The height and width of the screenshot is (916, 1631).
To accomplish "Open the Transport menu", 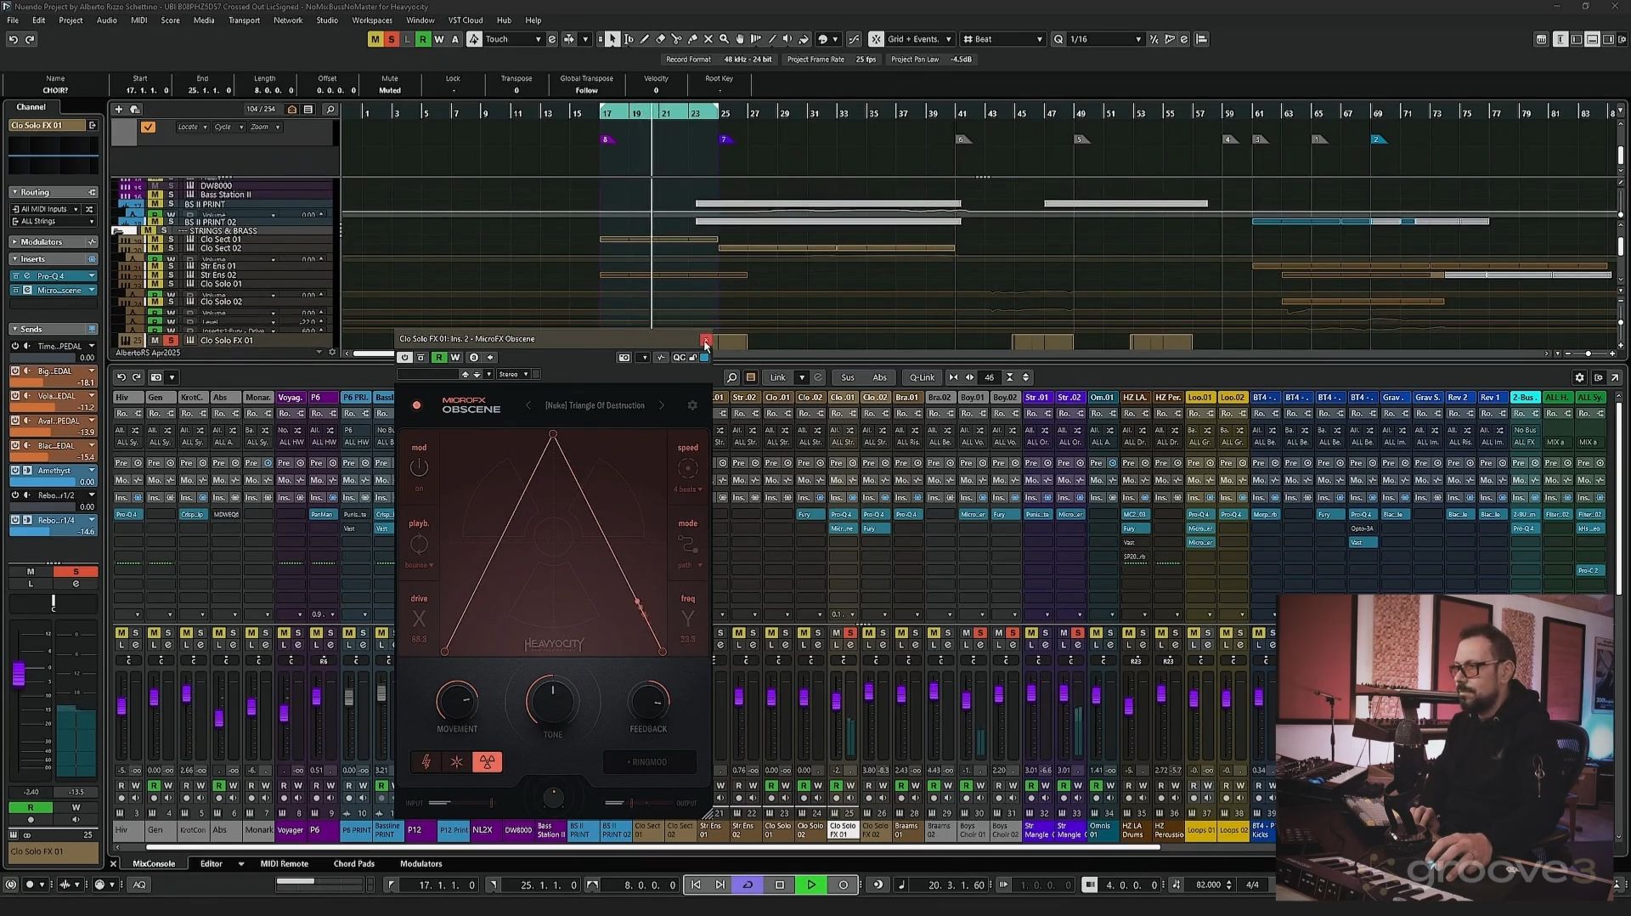I will pos(244,20).
